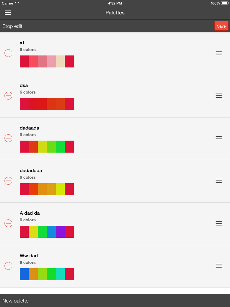Select the blue swatch in Ww dad

[x=24, y=274]
